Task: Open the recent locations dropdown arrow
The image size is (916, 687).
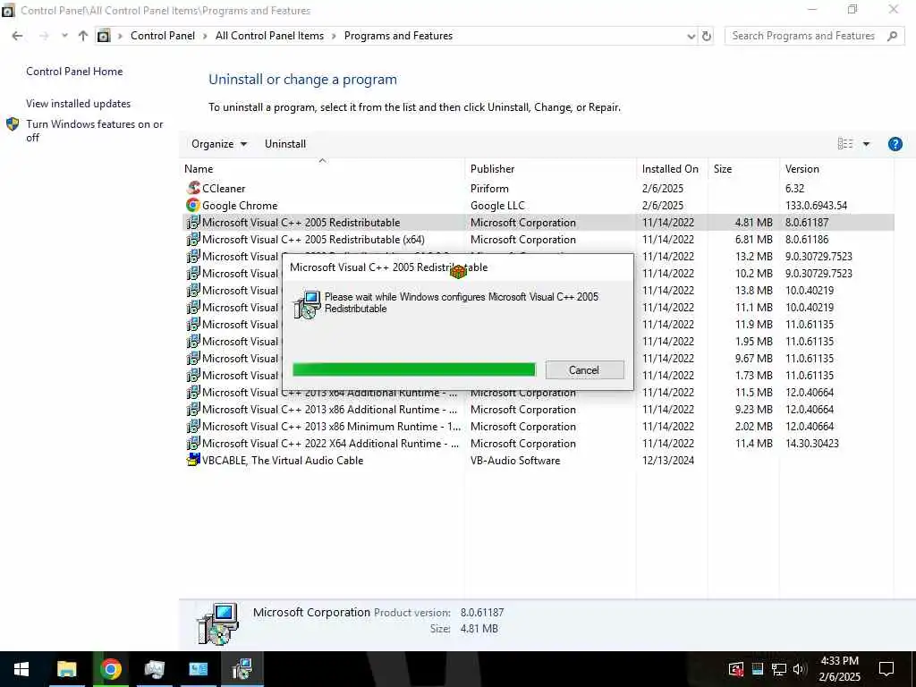Action: click(64, 36)
